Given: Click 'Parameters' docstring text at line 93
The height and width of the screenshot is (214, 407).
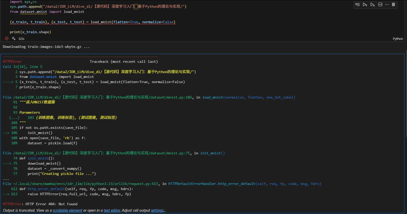Looking at the screenshot, I should click(30, 112).
